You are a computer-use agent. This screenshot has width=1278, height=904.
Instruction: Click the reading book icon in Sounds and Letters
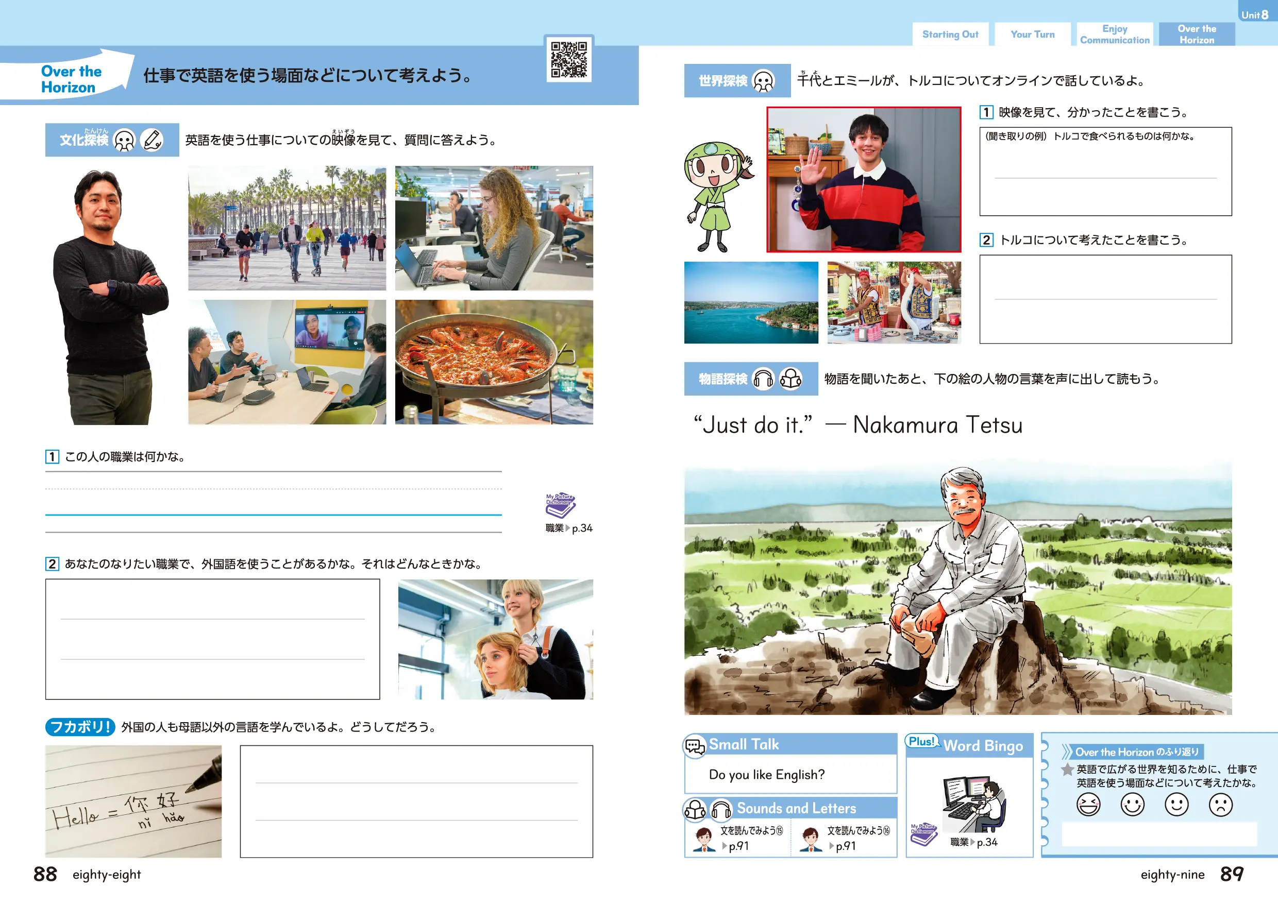(x=695, y=809)
